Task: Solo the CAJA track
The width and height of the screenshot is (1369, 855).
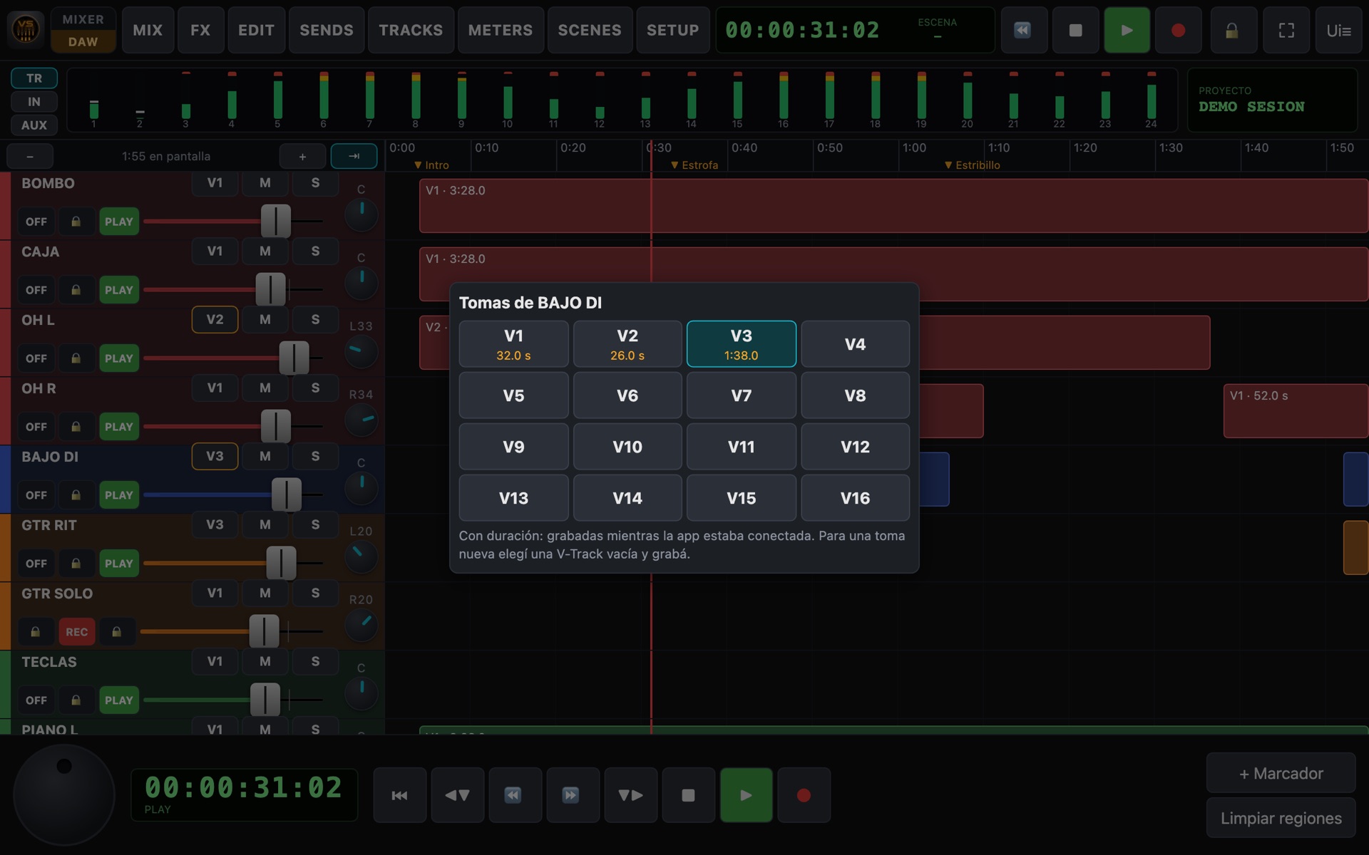Action: point(315,252)
